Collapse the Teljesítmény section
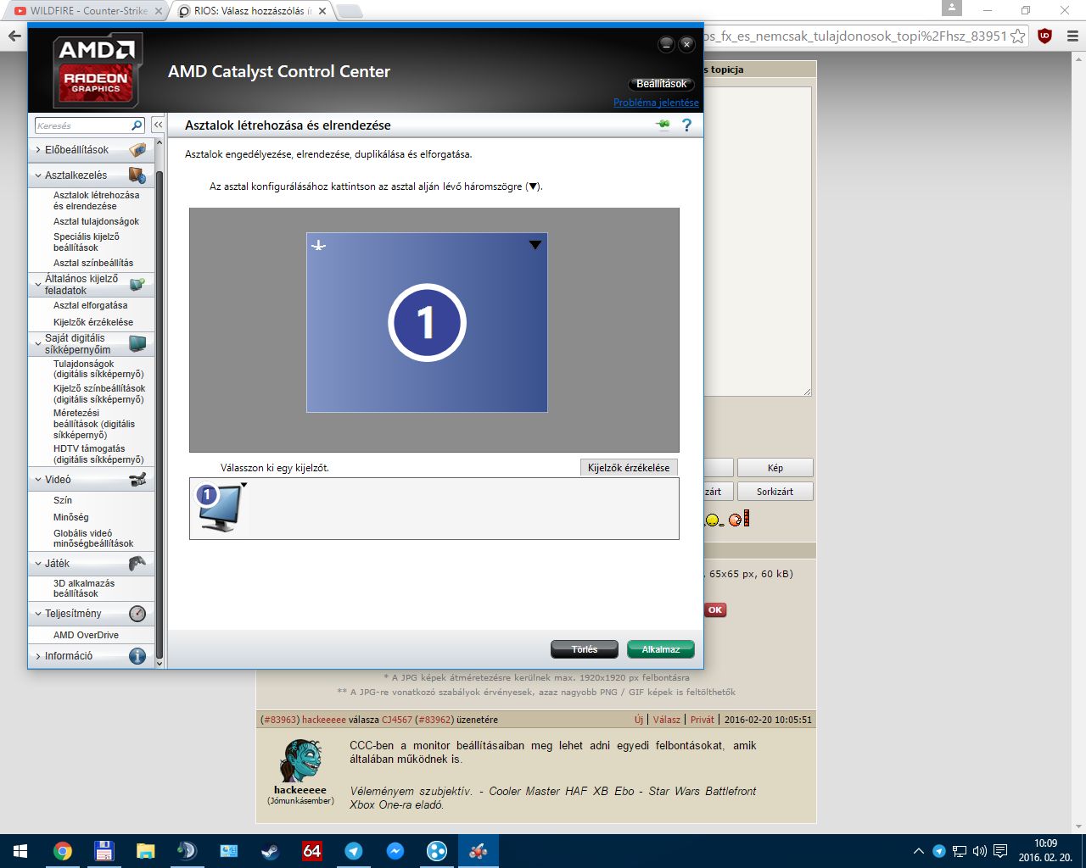The image size is (1086, 868). pyautogui.click(x=38, y=614)
